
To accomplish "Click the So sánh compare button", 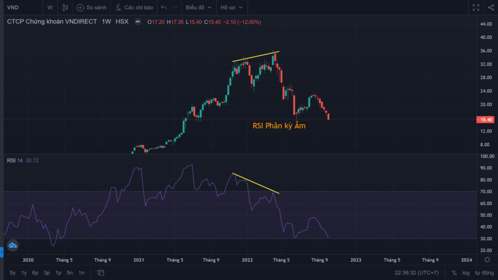I will pos(91,7).
